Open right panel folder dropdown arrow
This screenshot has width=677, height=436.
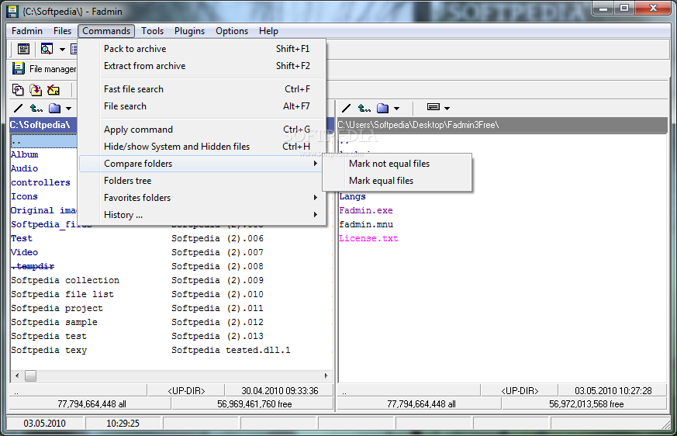(x=396, y=109)
